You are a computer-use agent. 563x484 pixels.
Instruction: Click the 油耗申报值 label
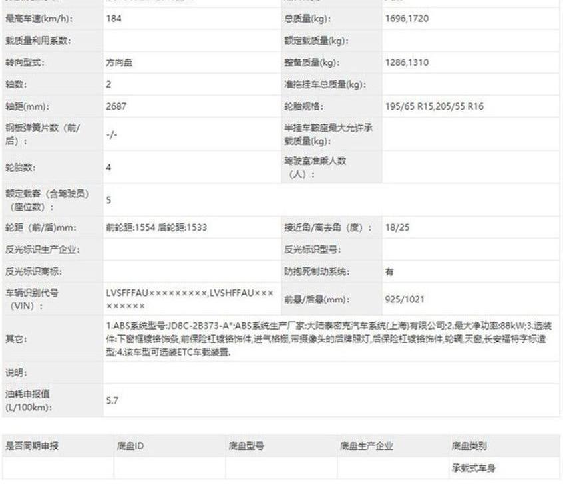click(29, 400)
